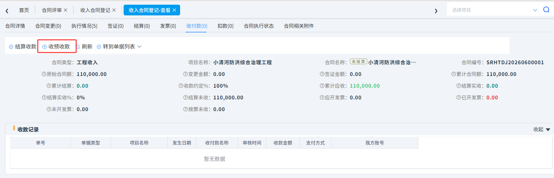Open the 发票(0) sub-tab
The height and width of the screenshot is (178, 554).
[168, 26]
